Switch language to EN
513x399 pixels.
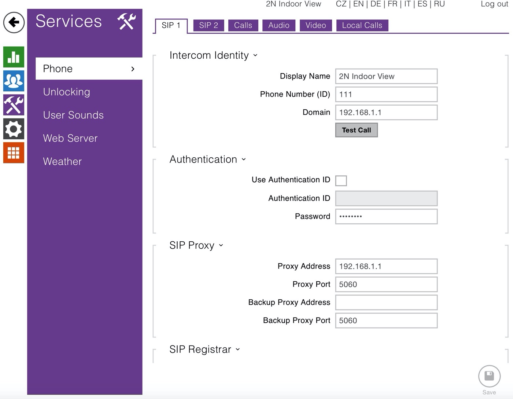click(x=358, y=4)
